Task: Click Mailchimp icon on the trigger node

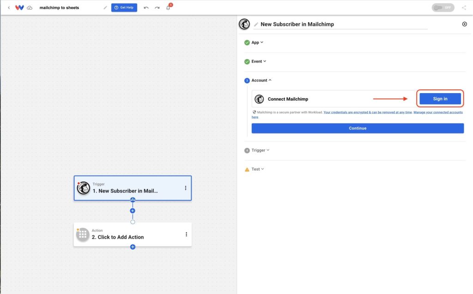Action: [84, 188]
